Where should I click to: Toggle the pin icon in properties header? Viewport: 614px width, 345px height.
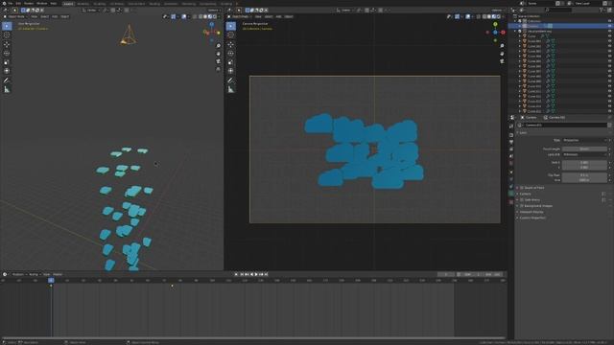[609, 117]
